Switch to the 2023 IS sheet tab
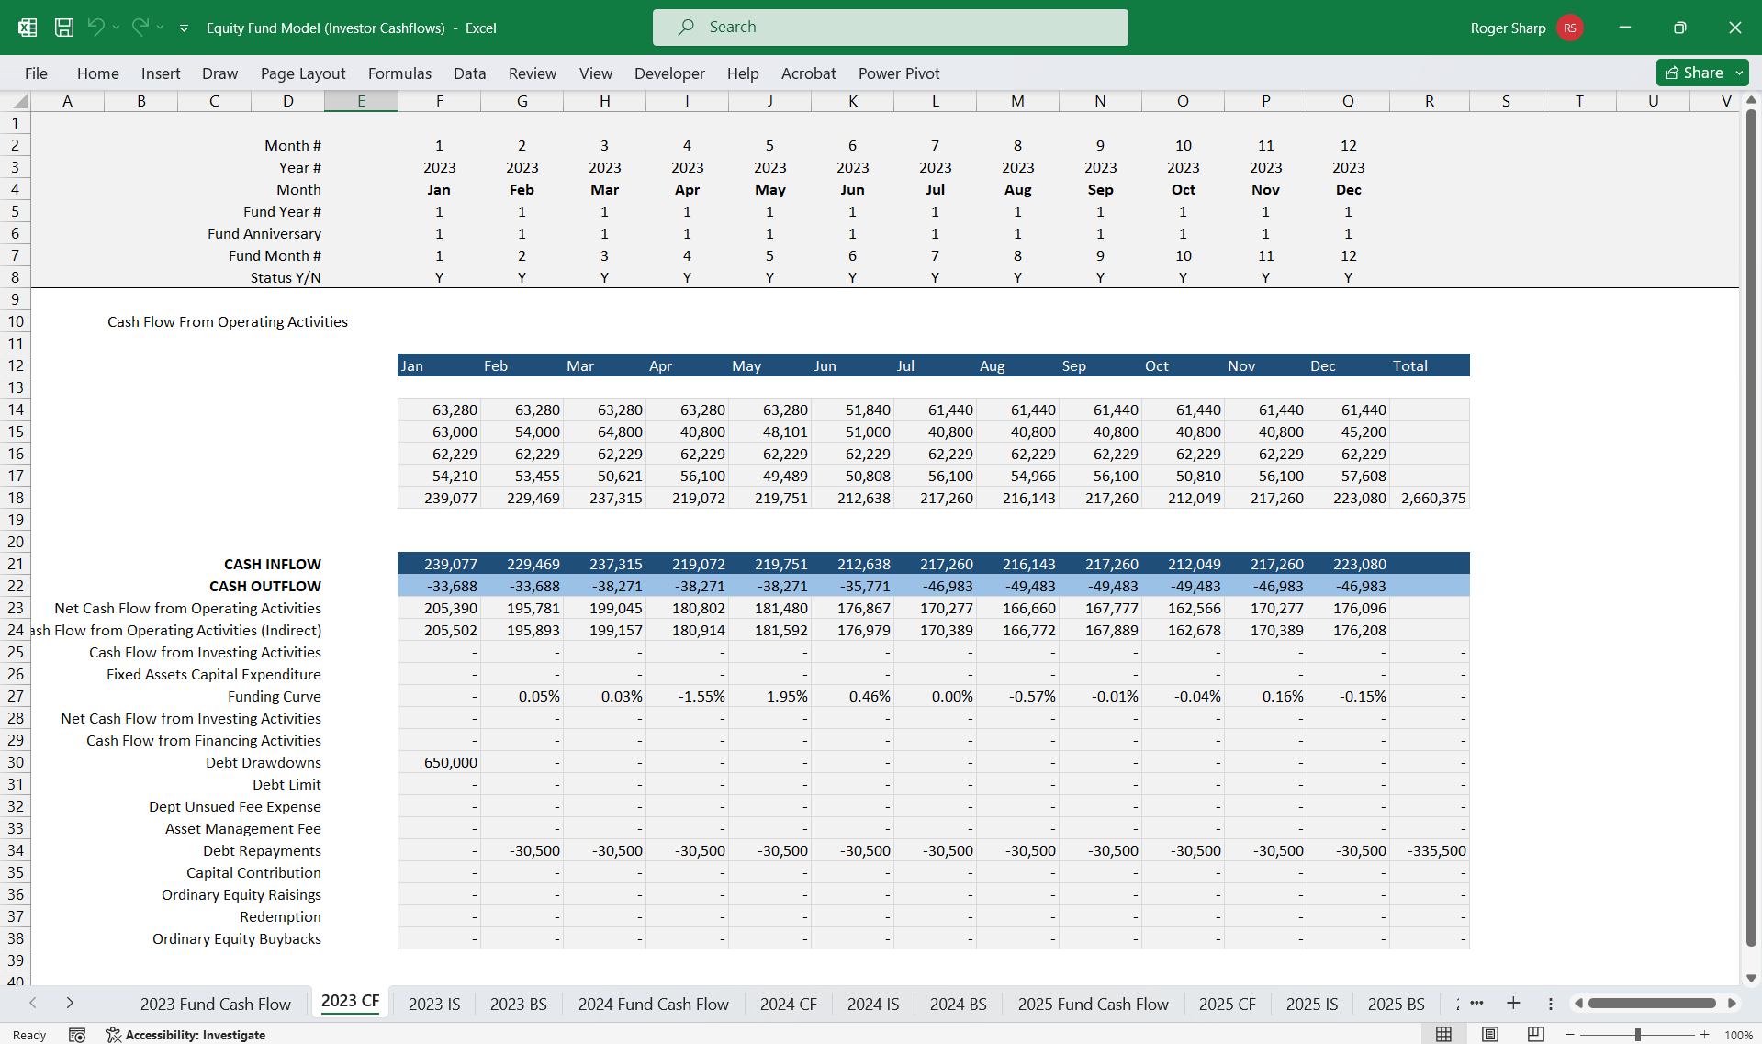 tap(434, 1004)
